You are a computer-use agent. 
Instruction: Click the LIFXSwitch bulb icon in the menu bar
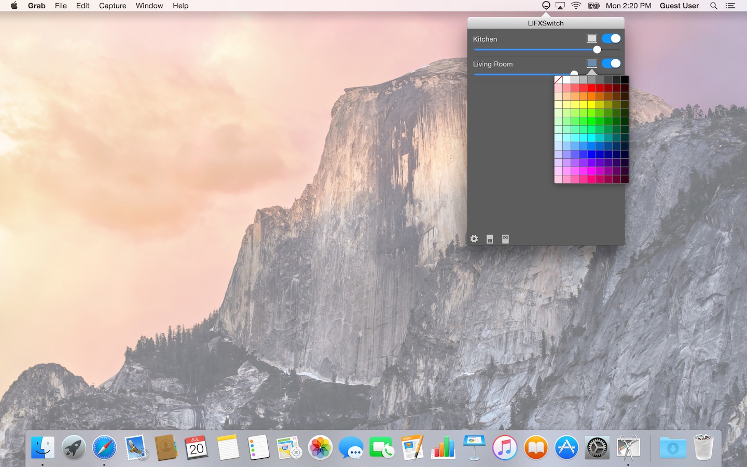pyautogui.click(x=546, y=6)
